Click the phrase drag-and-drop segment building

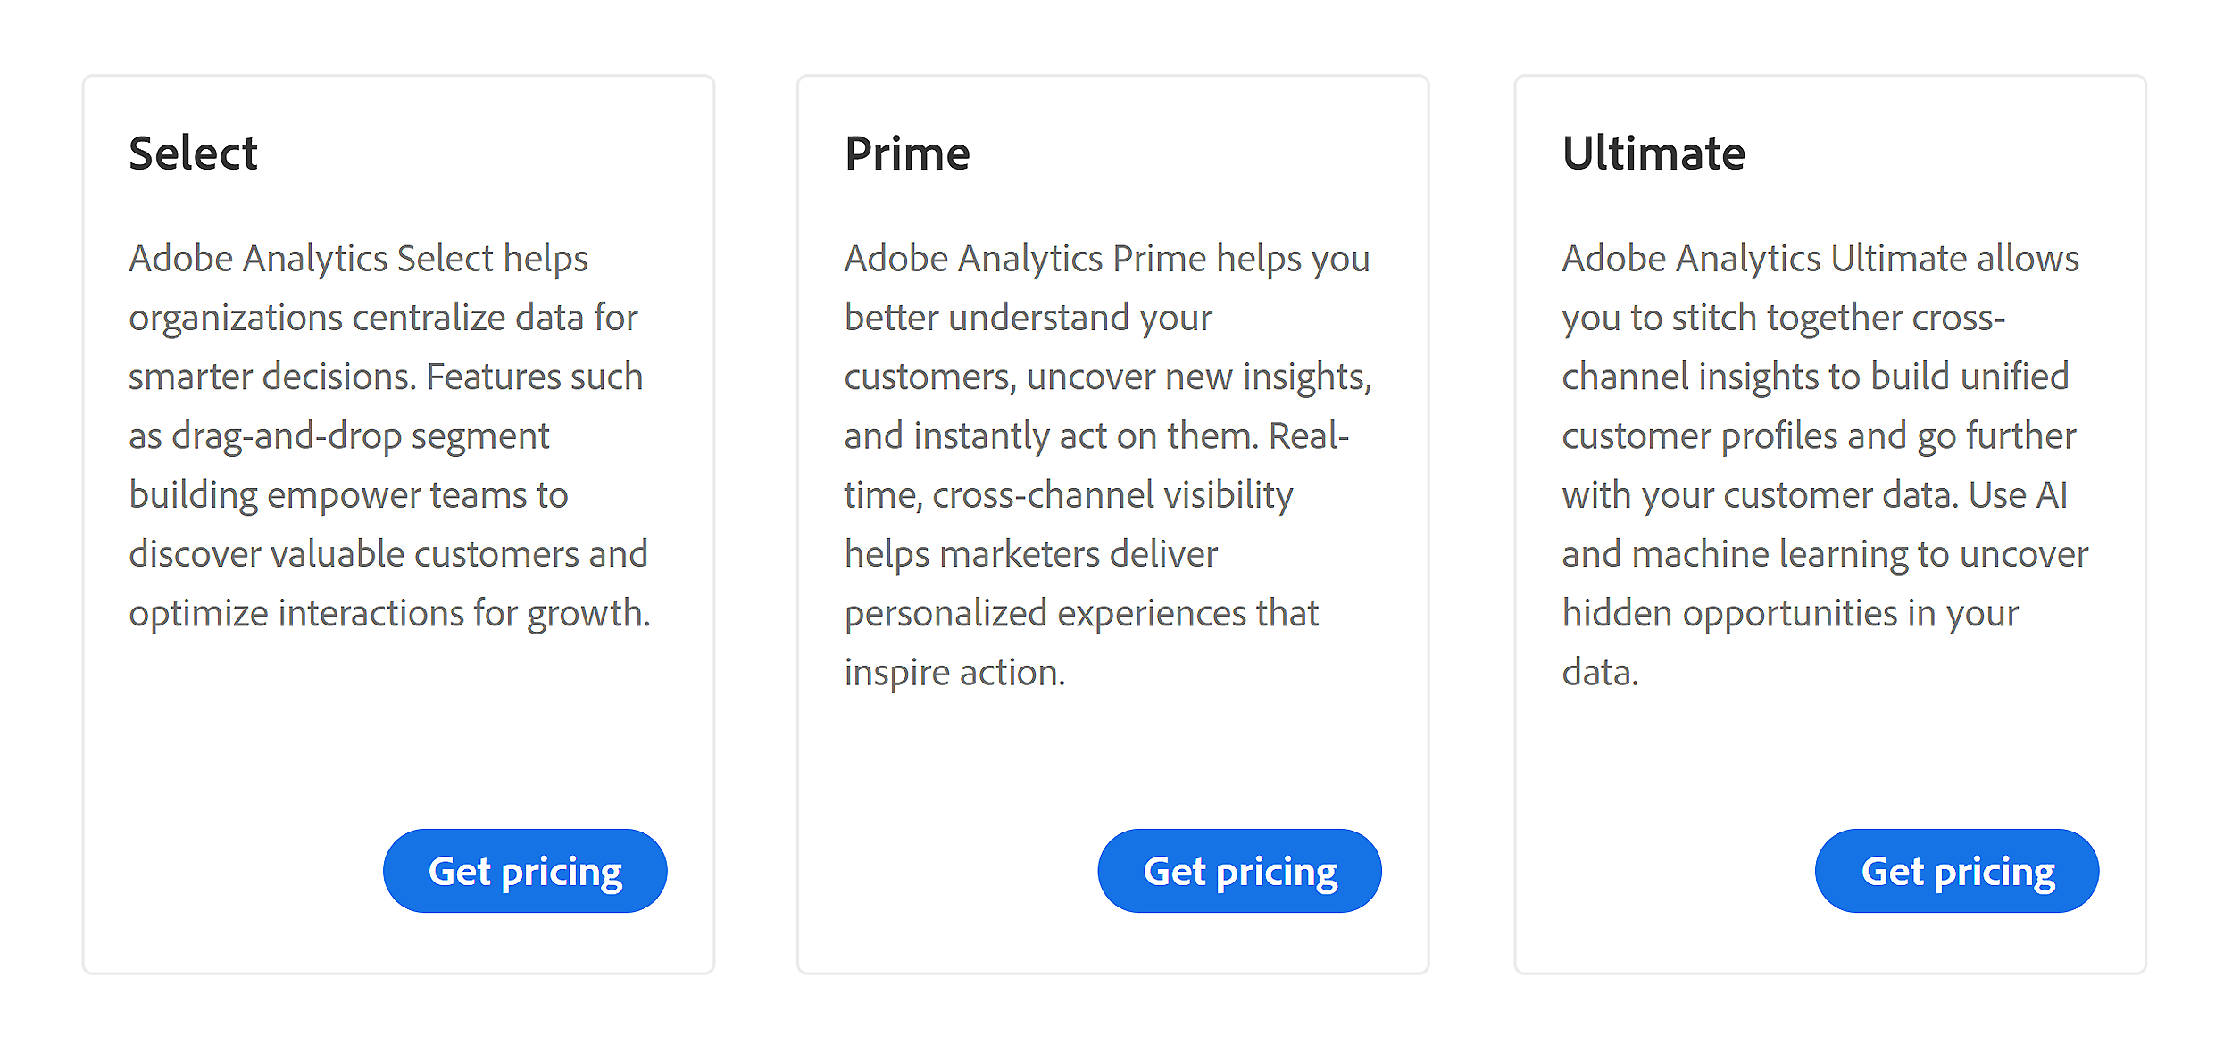click(x=357, y=464)
